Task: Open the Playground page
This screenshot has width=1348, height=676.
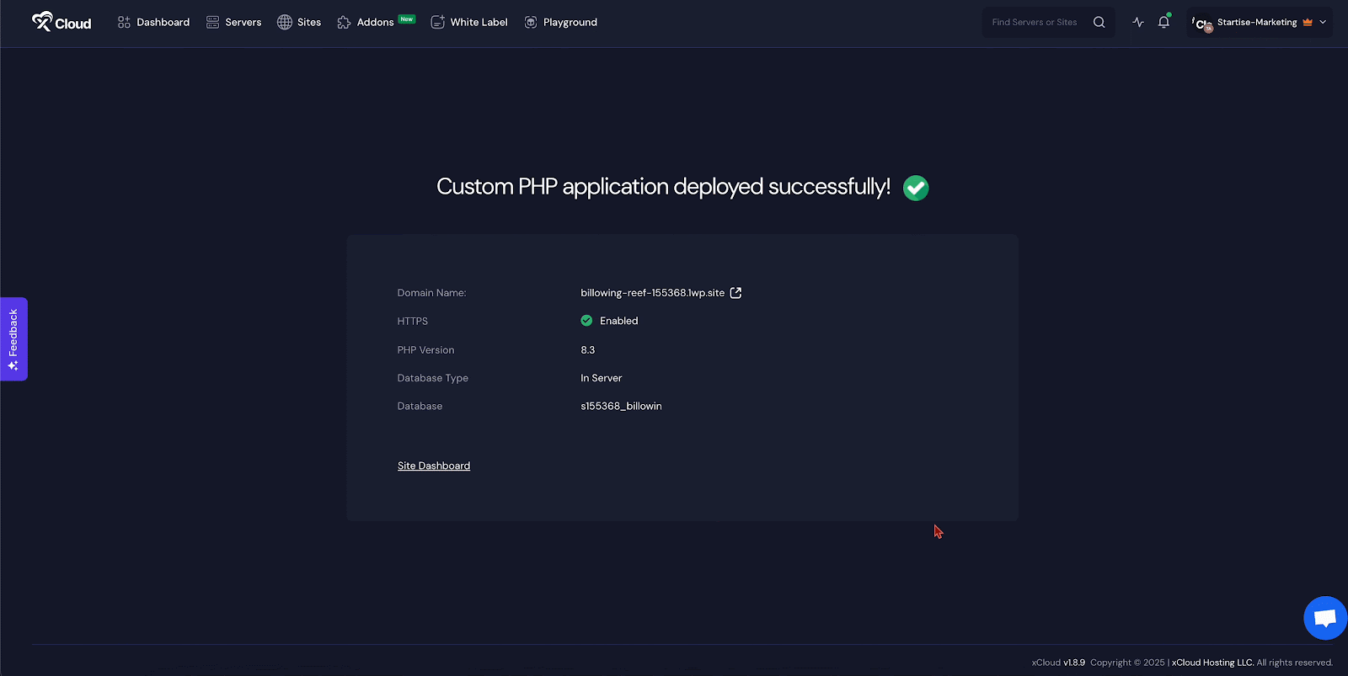Action: click(561, 22)
